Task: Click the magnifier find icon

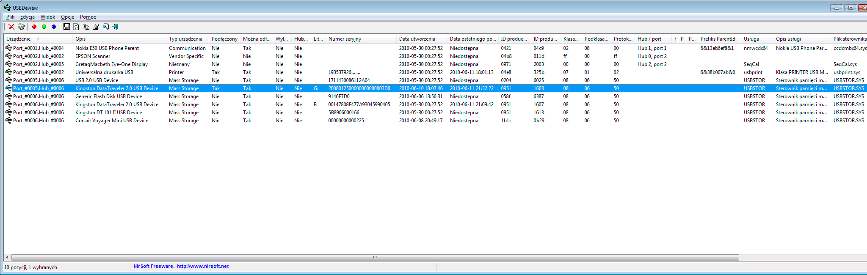Action: (105, 27)
